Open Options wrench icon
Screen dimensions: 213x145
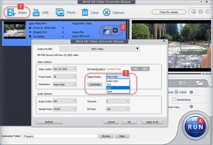107,13
